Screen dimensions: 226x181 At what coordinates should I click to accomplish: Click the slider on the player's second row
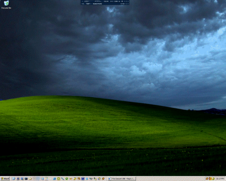click(x=124, y=4)
